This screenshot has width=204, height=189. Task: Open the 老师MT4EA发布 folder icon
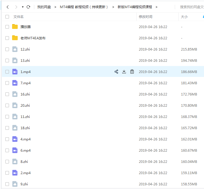(15, 38)
